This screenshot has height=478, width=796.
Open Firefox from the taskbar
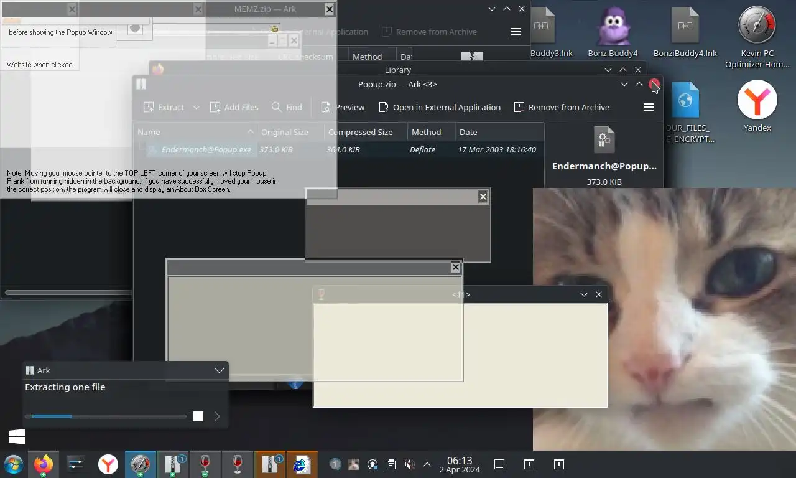click(x=44, y=464)
